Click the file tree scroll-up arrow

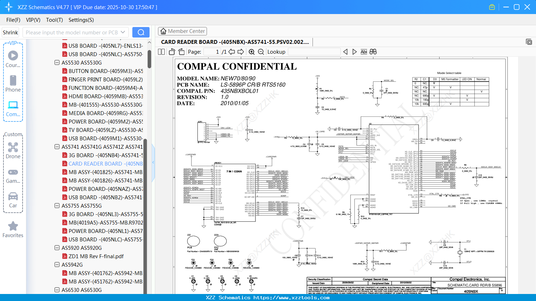[x=149, y=42]
